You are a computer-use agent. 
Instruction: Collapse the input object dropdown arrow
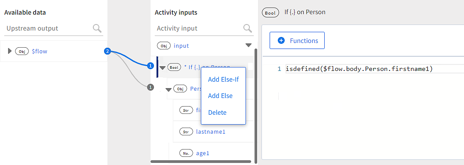point(249,45)
